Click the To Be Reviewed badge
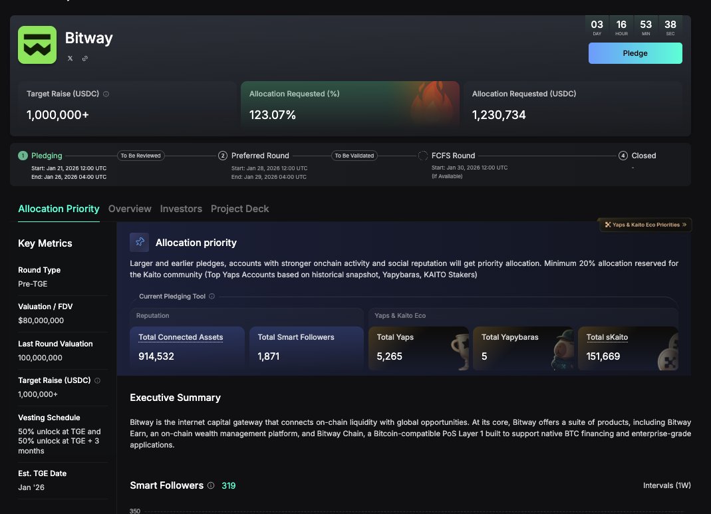 140,156
